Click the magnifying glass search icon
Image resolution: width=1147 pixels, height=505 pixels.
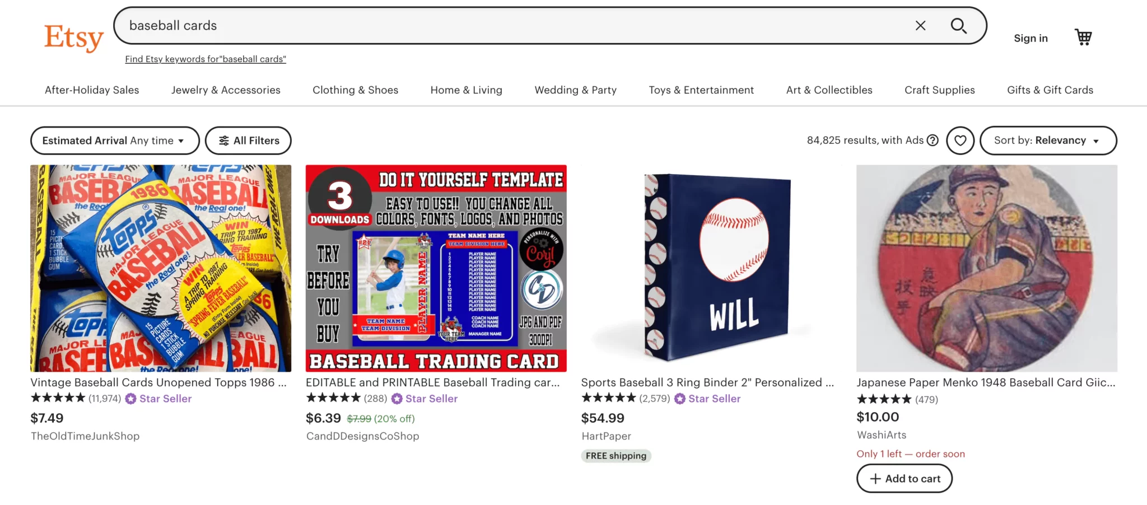pyautogui.click(x=958, y=26)
